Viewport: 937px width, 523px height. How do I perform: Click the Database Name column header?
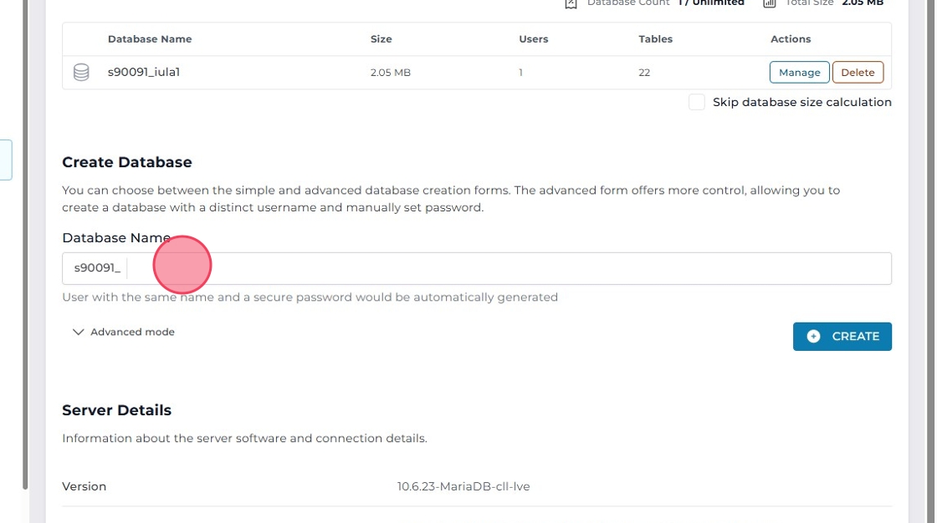[150, 39]
